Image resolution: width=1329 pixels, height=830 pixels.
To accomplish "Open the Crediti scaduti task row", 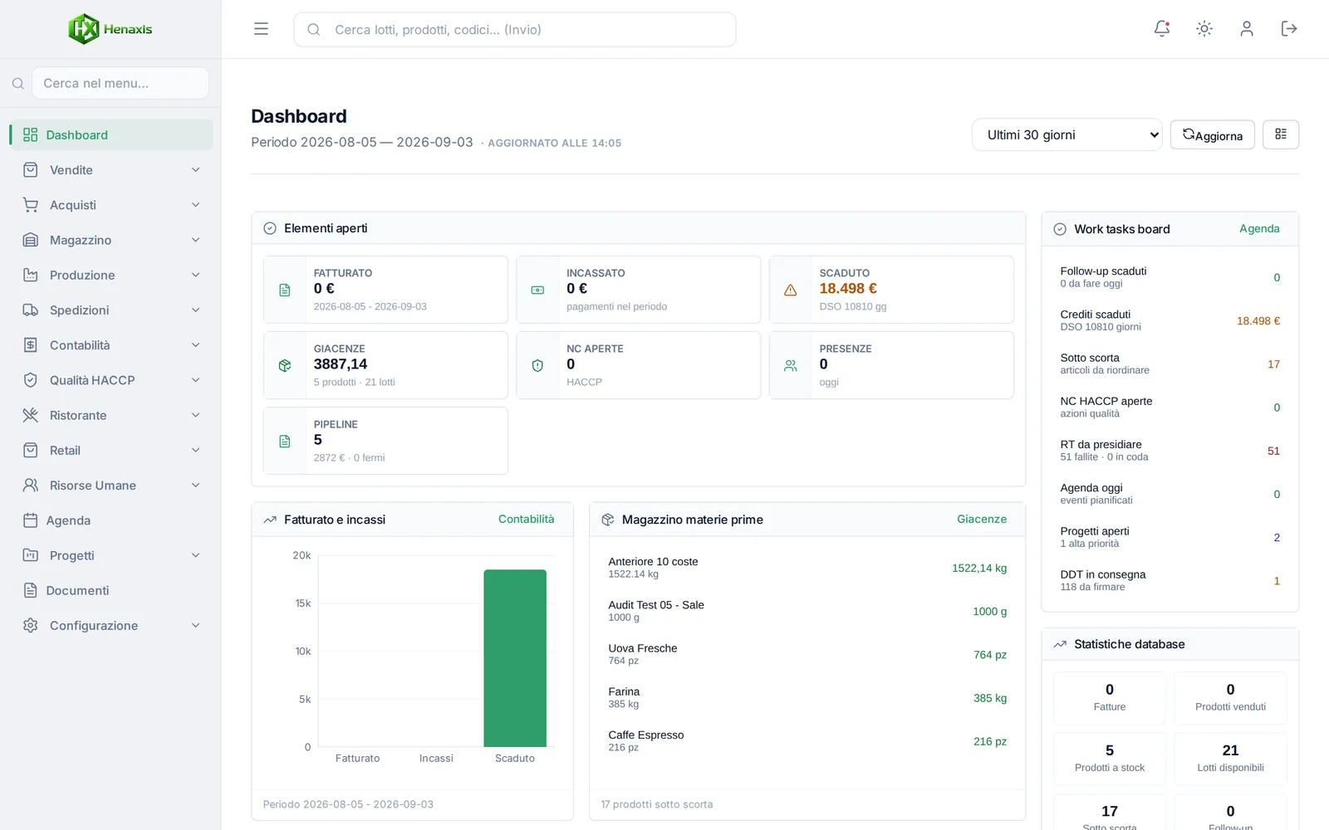I will (x=1170, y=320).
